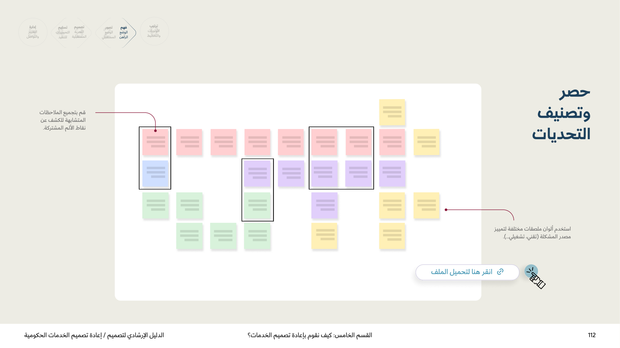The width and height of the screenshot is (620, 348).
Task: Open 'تسليم التحسينات للتنفيذ' step
Action: (x=63, y=32)
